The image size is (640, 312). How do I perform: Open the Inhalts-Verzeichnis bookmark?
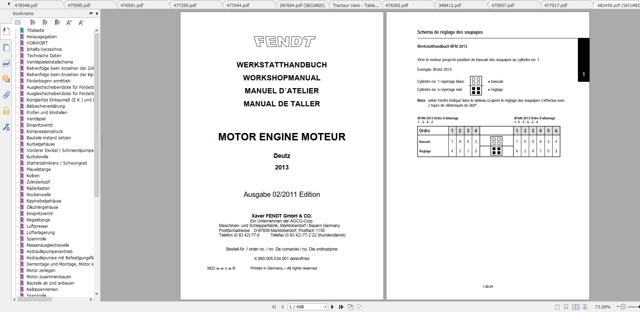44,49
